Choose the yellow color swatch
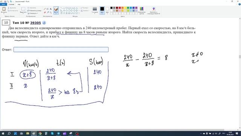The image size is (241, 136). pyautogui.click(x=125, y=8)
